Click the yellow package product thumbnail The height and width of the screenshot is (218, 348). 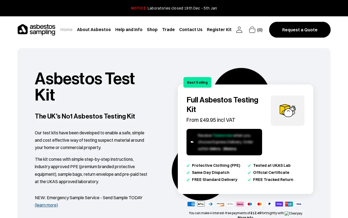[x=287, y=110]
